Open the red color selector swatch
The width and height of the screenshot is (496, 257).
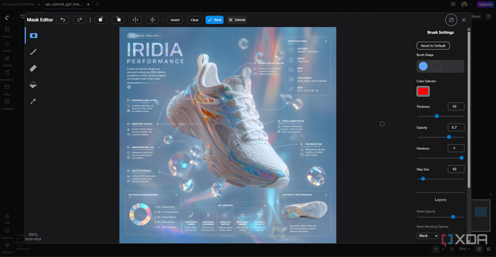pos(423,91)
